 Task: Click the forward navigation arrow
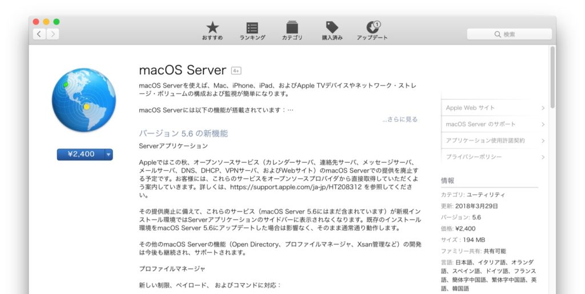53,34
